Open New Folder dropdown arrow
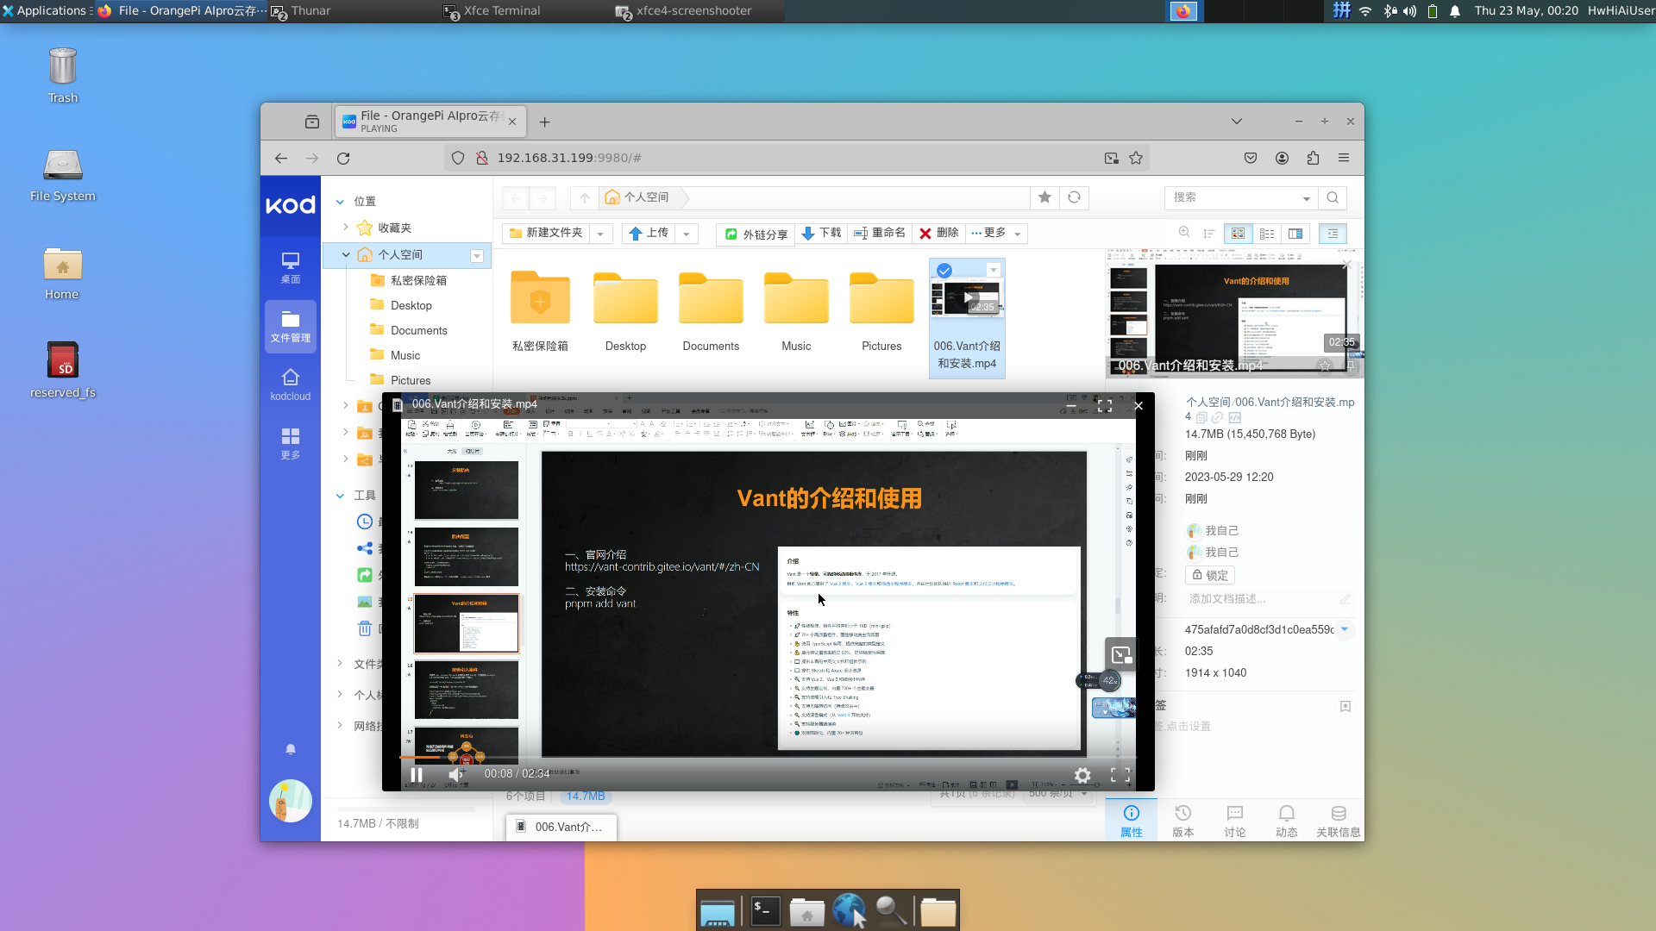Screen dimensions: 1656x931 pyautogui.click(x=601, y=234)
